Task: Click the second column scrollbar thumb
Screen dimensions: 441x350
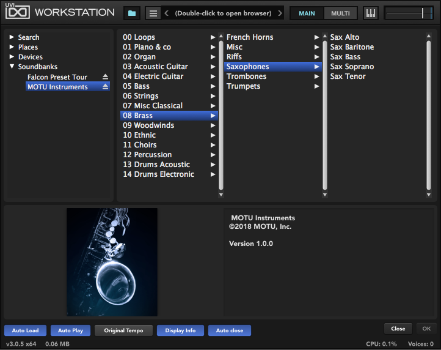Action: [325, 115]
